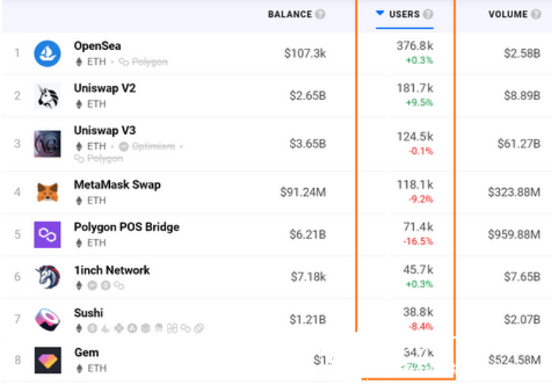This screenshot has height=384, width=552.
Task: Click the $3.65B balance value
Action: tap(308, 144)
